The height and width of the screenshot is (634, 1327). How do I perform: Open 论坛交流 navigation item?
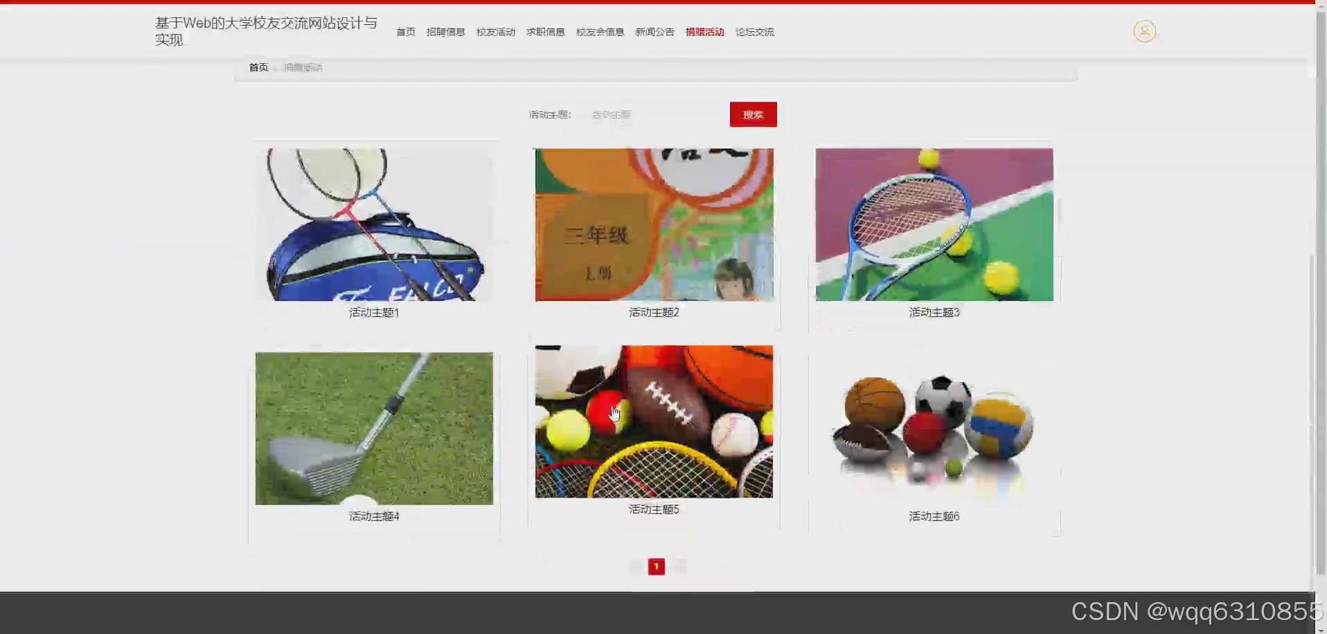pyautogui.click(x=754, y=32)
